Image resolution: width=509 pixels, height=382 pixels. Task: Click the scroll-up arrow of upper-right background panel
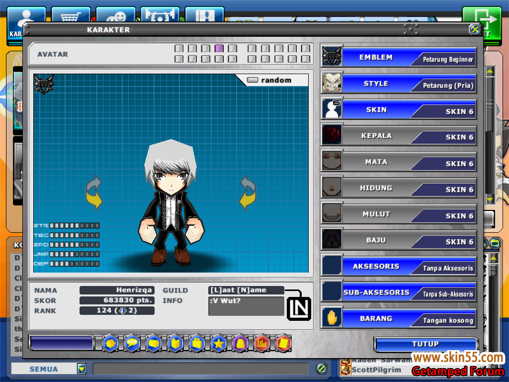pyautogui.click(x=490, y=71)
